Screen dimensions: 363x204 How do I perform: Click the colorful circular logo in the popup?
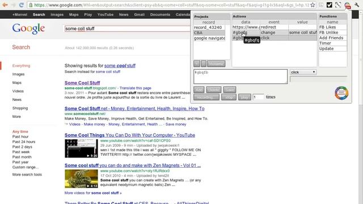[x=341, y=93]
